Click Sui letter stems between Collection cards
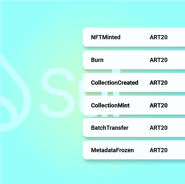The height and width of the screenshot is (184, 185). click(110, 94)
